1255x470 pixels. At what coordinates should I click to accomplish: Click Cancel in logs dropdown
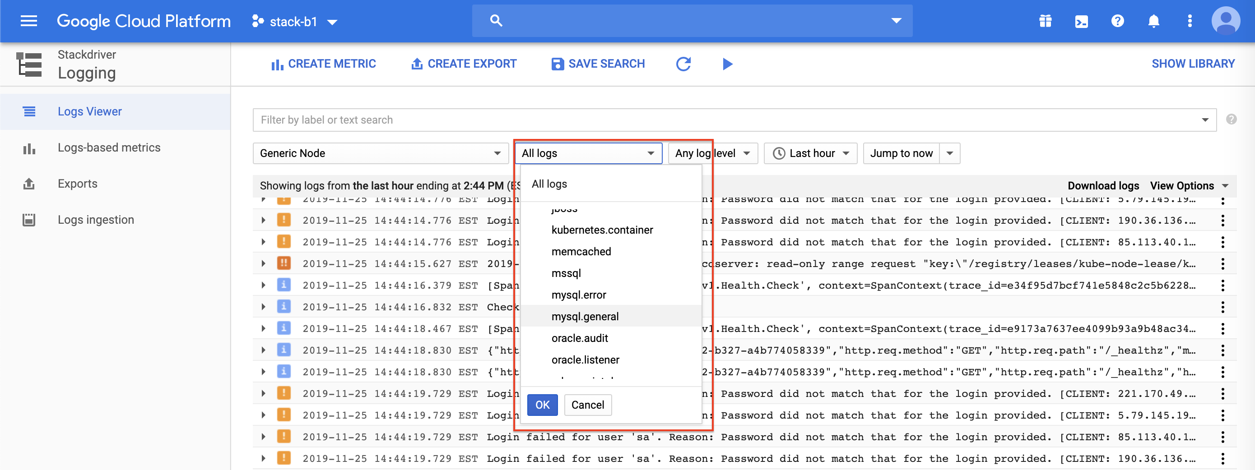588,405
